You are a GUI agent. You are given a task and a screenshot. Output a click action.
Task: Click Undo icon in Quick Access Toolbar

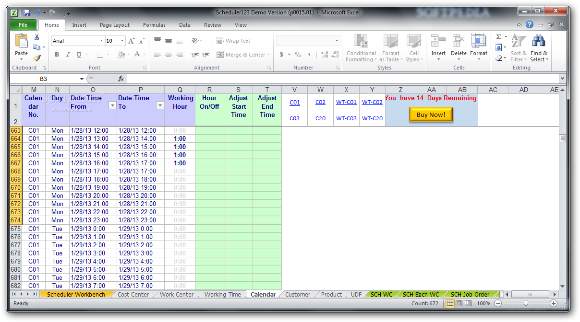tap(37, 12)
